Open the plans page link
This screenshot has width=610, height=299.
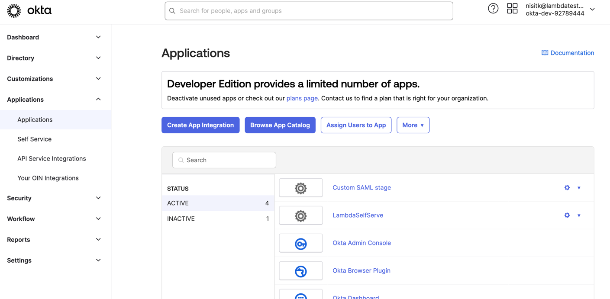pyautogui.click(x=302, y=98)
